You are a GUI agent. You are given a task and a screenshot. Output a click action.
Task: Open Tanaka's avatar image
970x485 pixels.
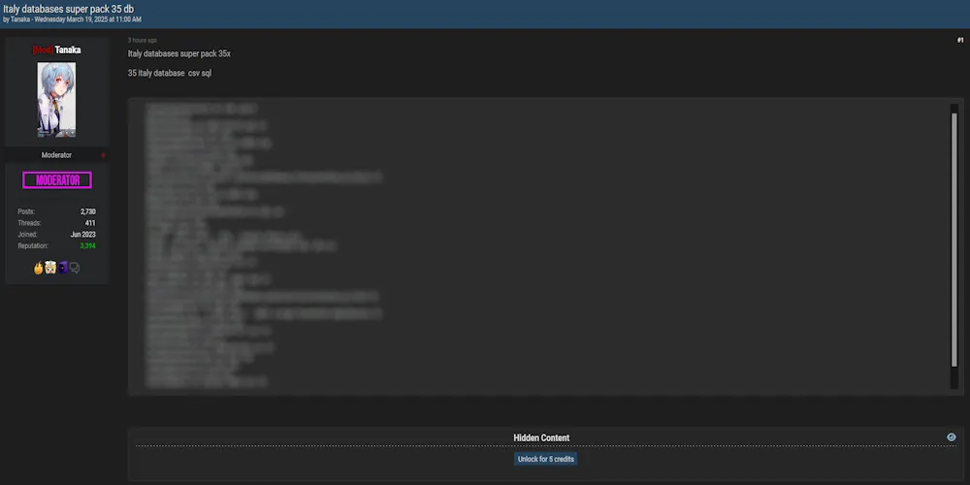coord(56,100)
